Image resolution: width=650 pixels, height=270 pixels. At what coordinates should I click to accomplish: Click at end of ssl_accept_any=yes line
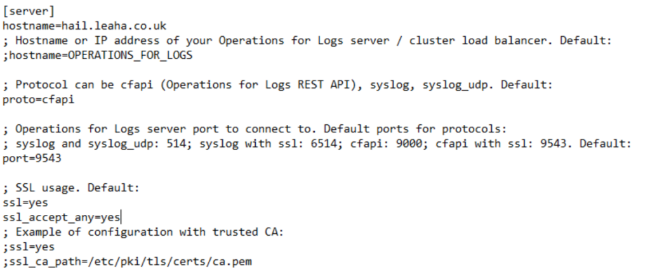click(120, 217)
